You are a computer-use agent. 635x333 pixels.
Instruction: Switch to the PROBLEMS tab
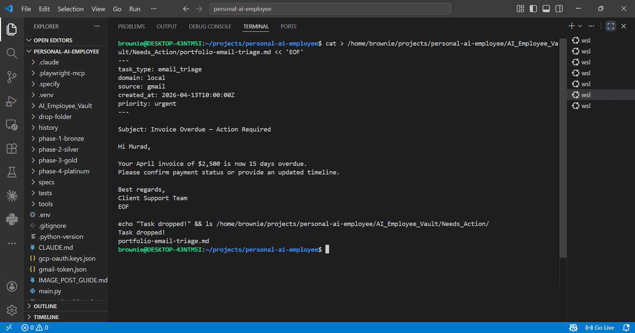(x=131, y=26)
